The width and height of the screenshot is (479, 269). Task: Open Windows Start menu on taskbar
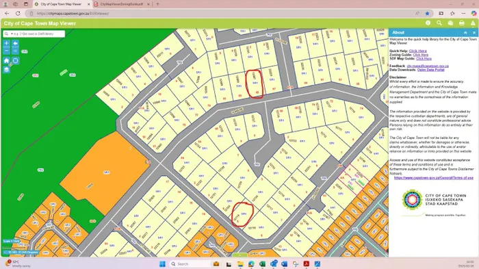(163, 264)
